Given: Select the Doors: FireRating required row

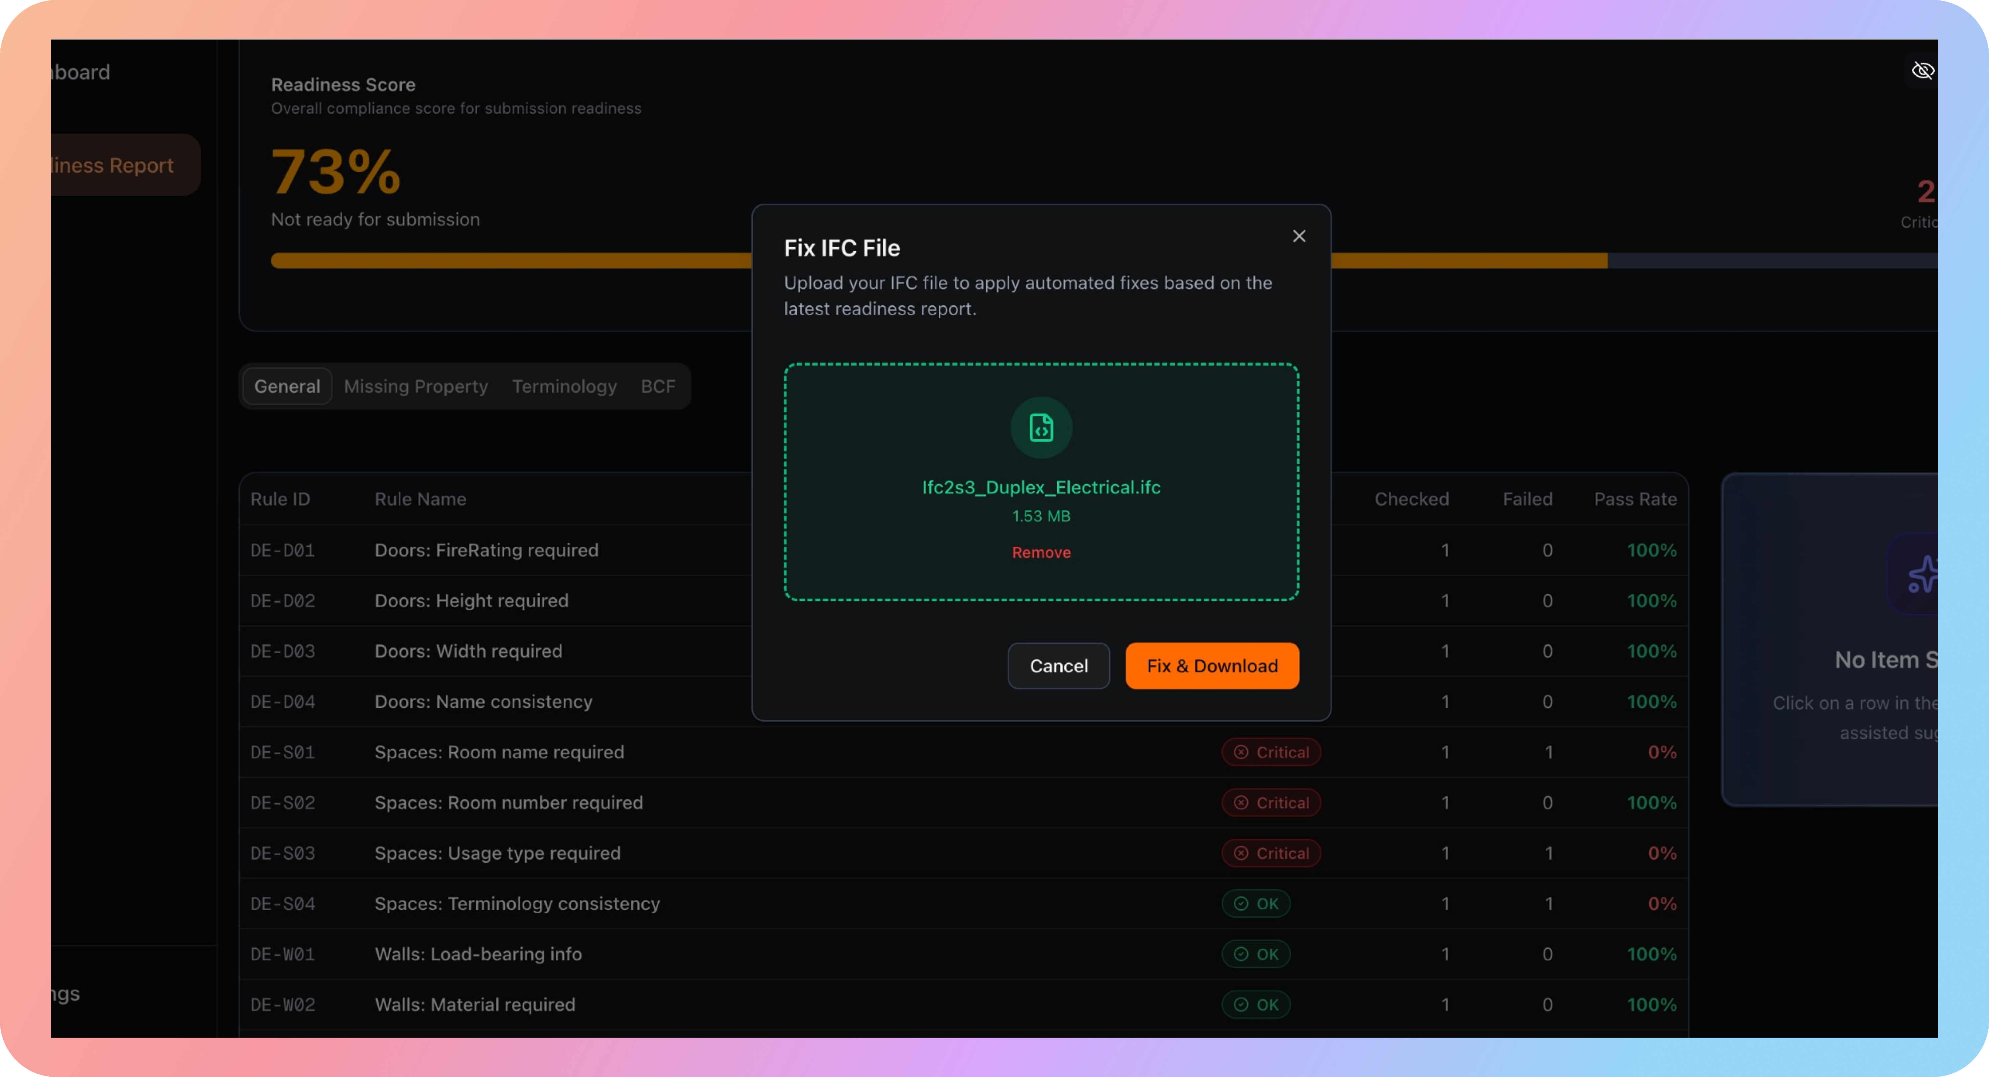Looking at the screenshot, I should click(x=487, y=551).
